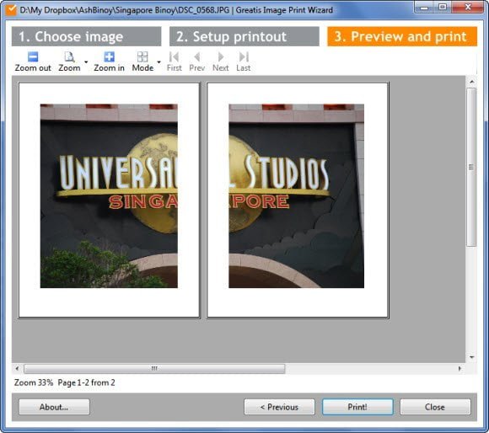Click the Zoom magnifier page icon
The image size is (489, 433).
click(69, 56)
